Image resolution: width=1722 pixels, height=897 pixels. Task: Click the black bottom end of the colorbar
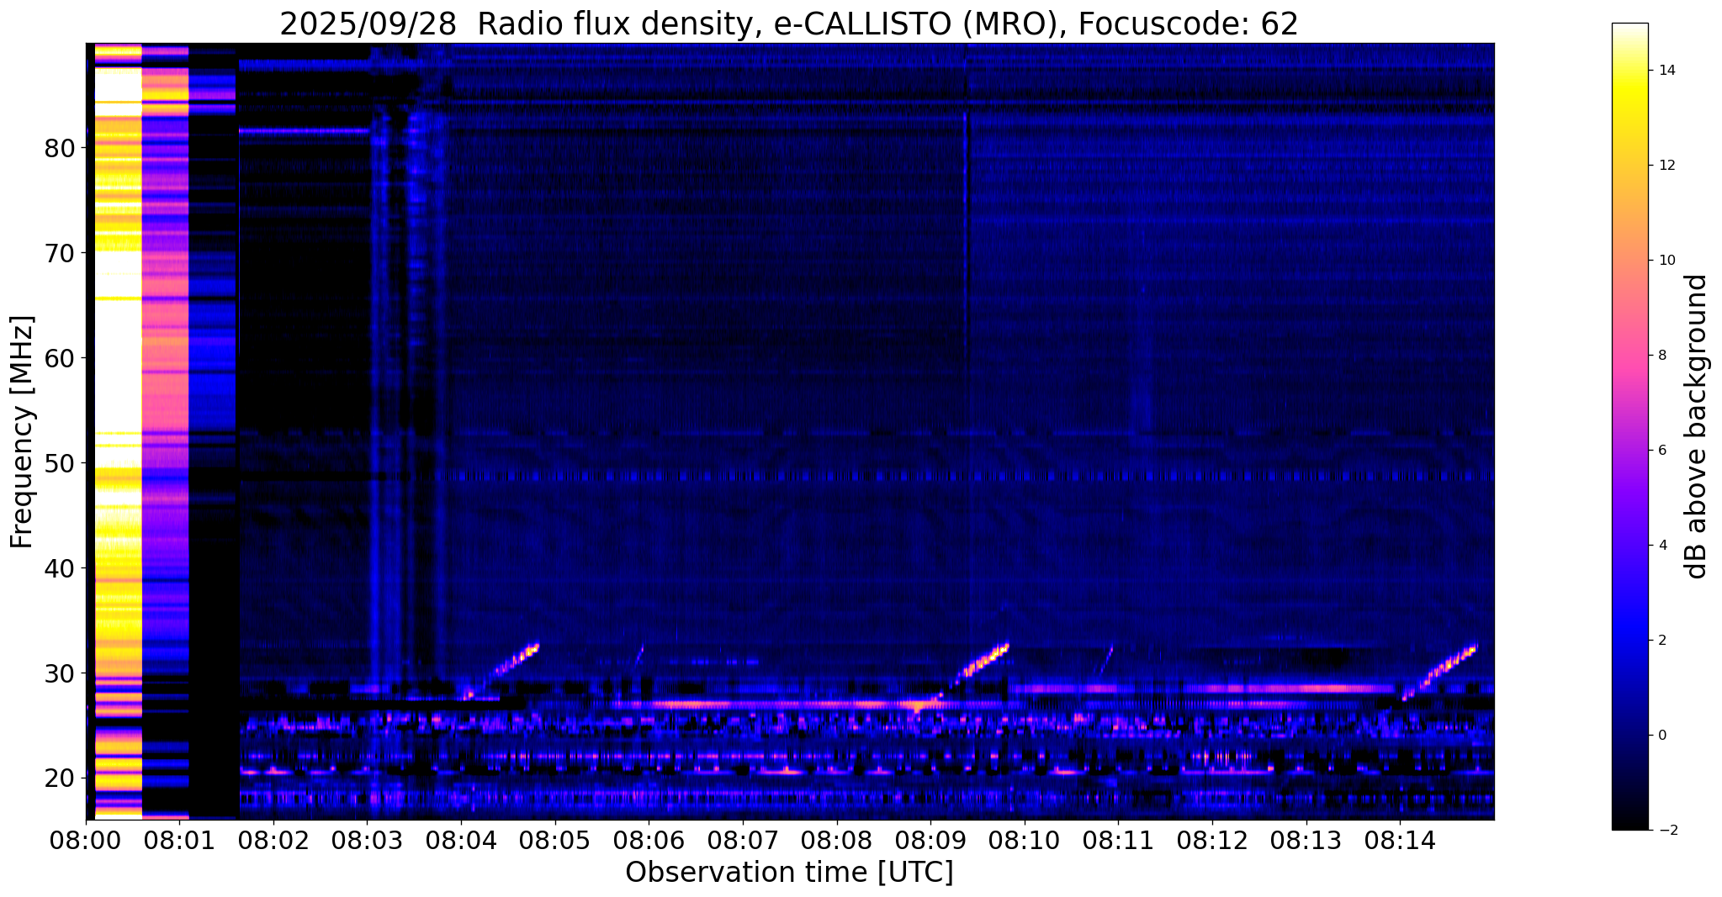pyautogui.click(x=1629, y=824)
